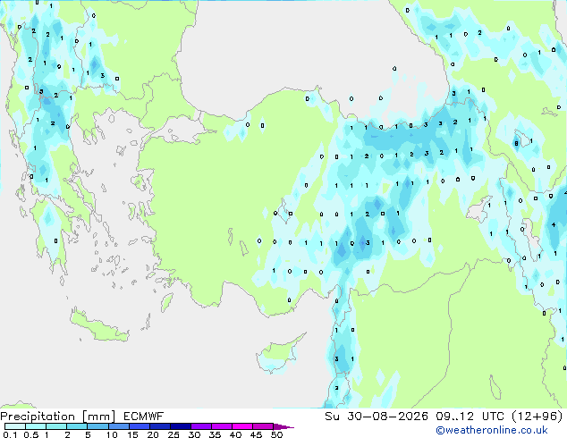Click the '09..12 UTC' time range text
567x438 pixels.
click(470, 417)
